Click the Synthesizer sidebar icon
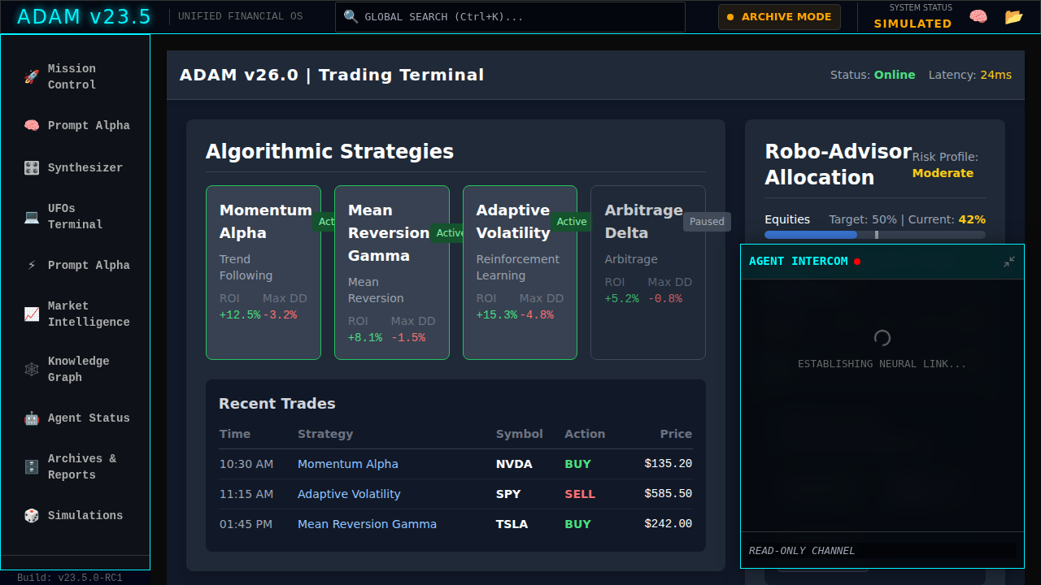The image size is (1041, 585). point(32,168)
